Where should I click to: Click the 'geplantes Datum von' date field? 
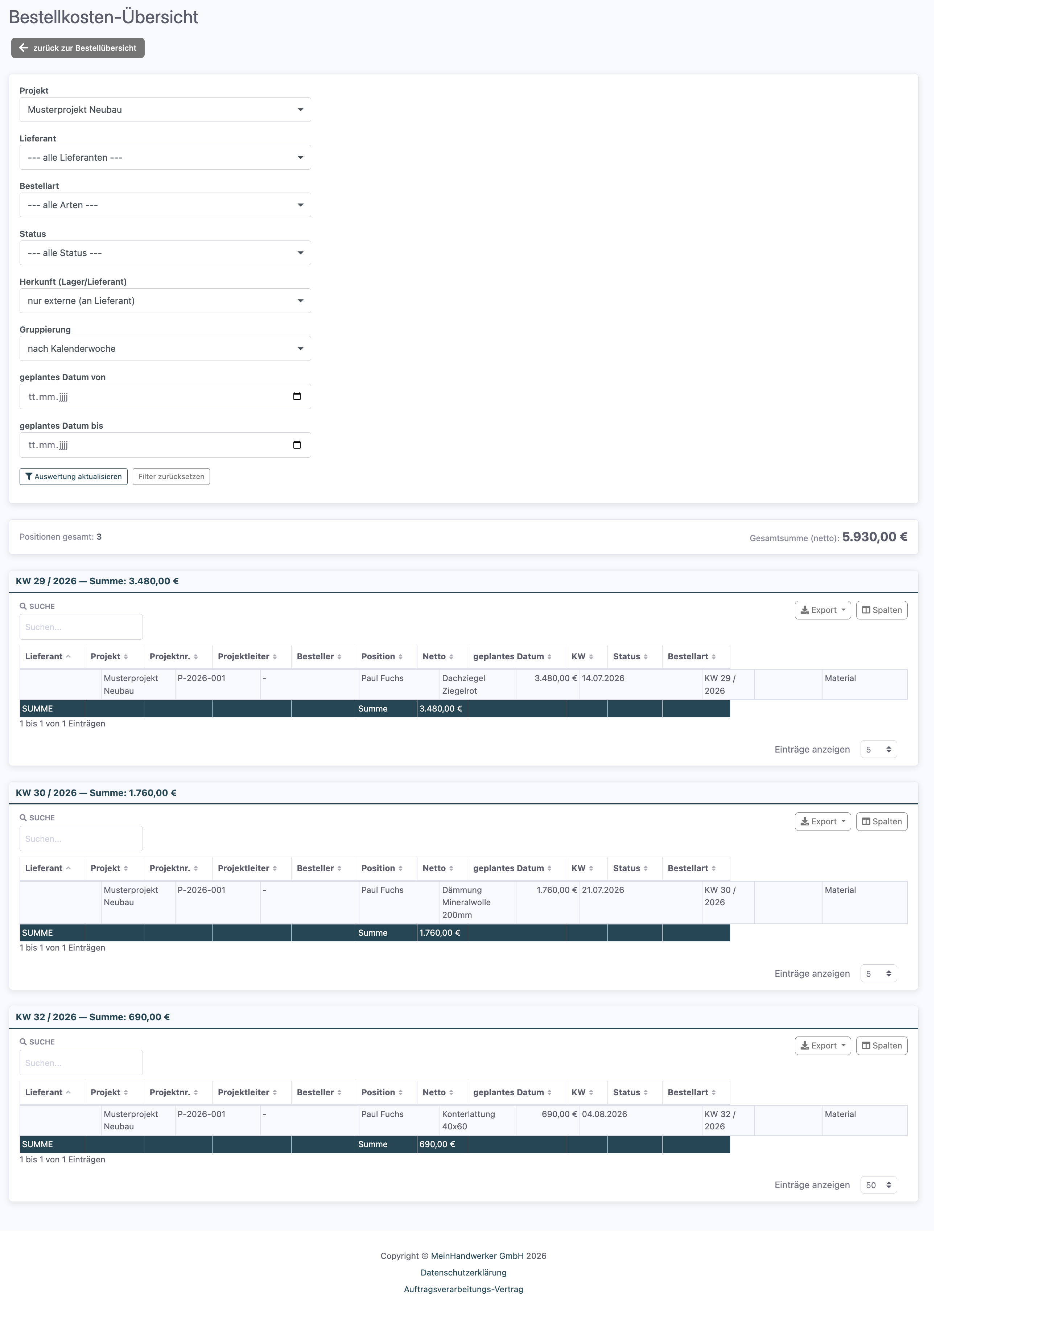tap(165, 397)
